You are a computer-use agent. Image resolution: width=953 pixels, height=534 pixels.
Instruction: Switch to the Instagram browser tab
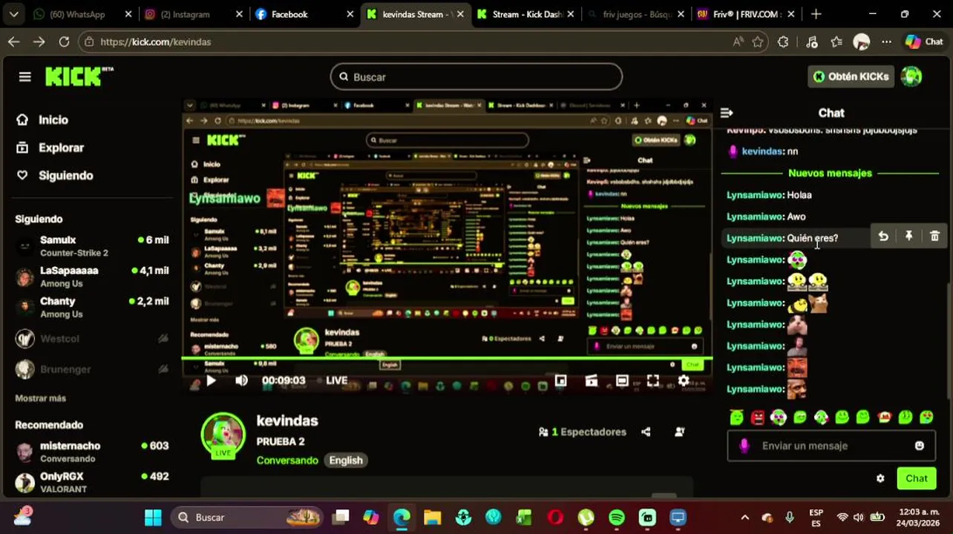click(193, 14)
